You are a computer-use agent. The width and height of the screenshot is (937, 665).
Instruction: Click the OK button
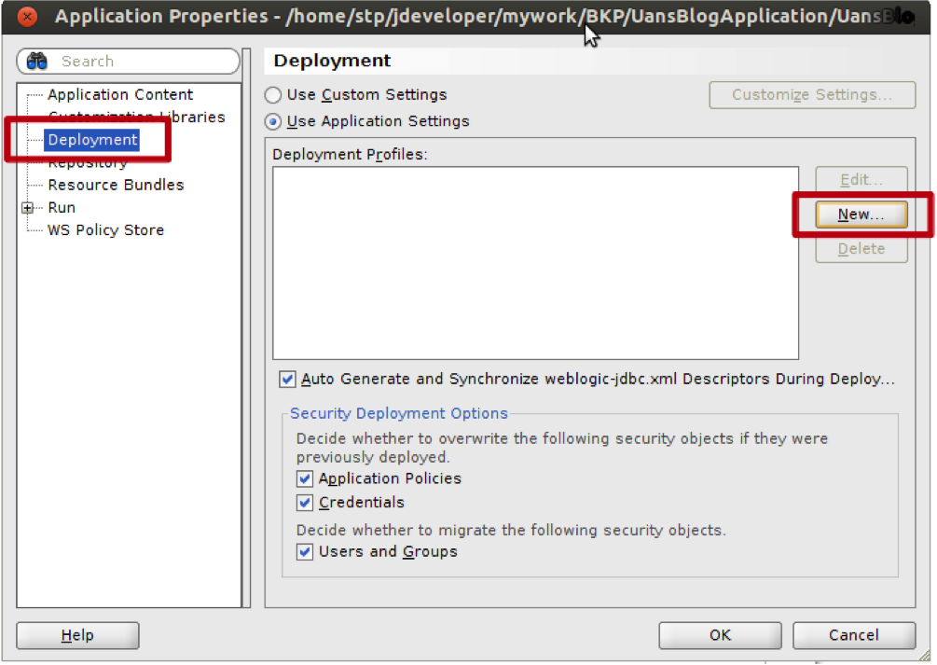720,635
